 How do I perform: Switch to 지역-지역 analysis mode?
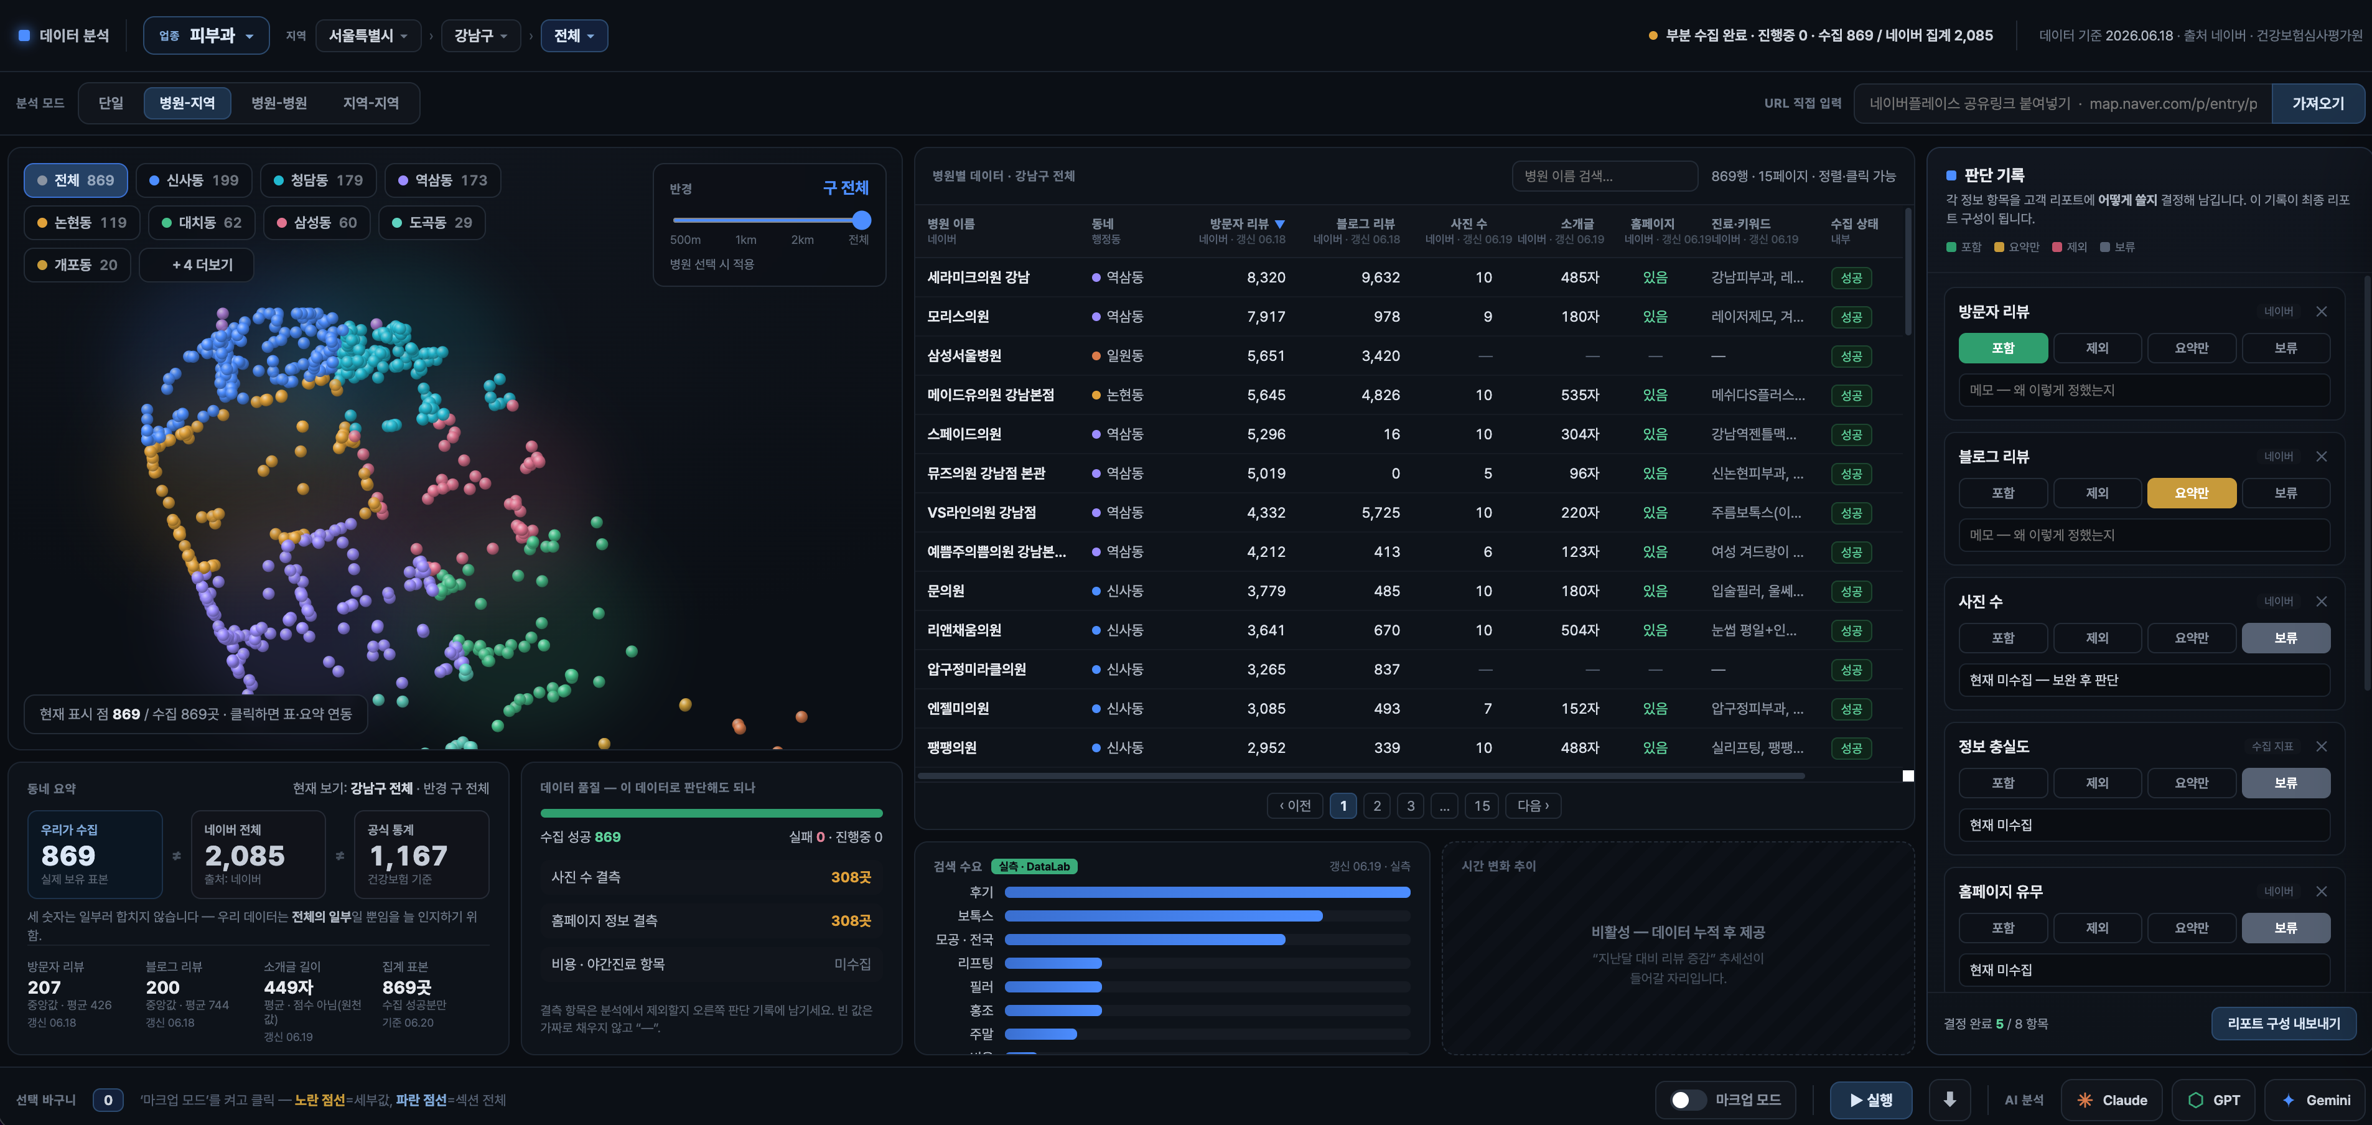click(x=371, y=103)
